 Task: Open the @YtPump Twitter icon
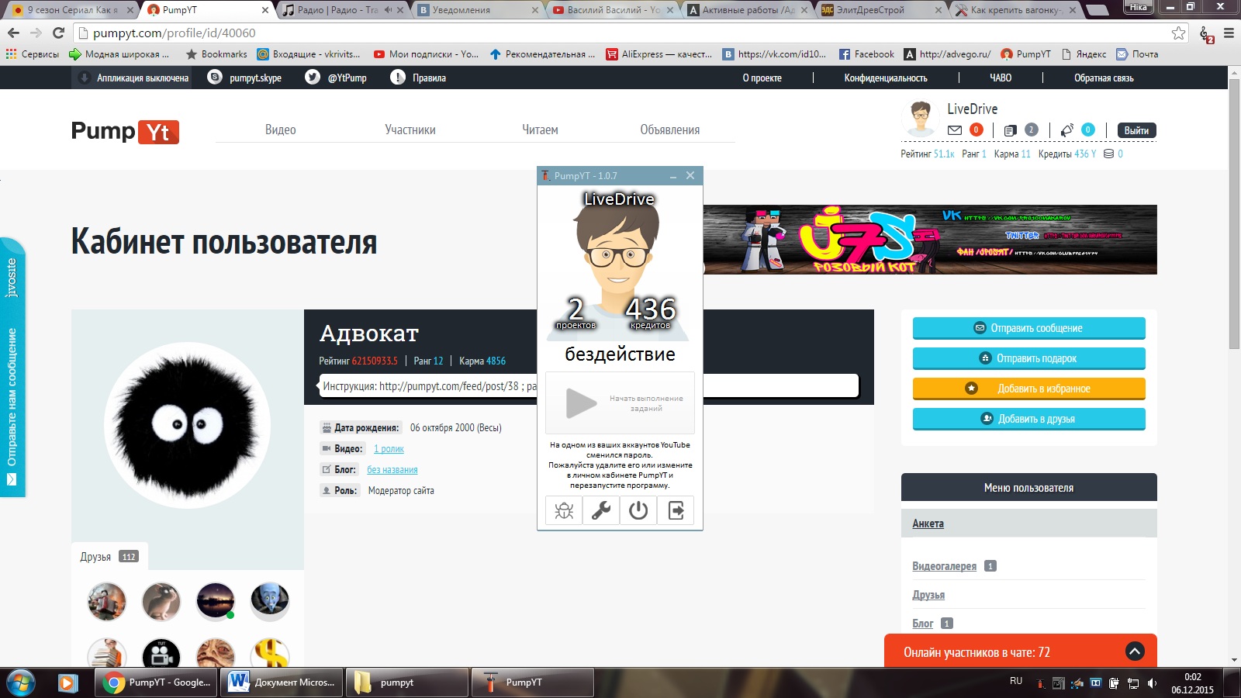313,77
